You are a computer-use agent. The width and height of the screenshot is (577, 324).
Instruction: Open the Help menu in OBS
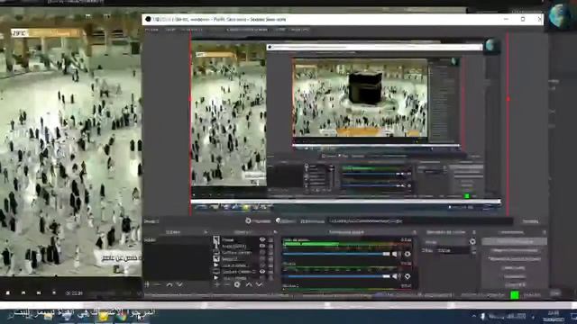[x=299, y=30]
